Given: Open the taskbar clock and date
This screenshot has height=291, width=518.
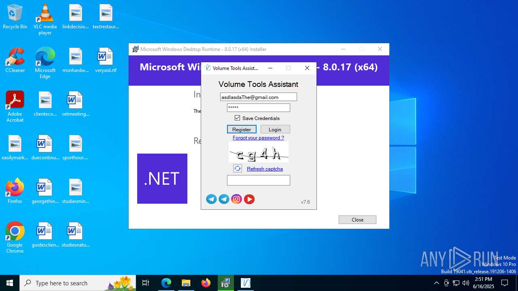Looking at the screenshot, I should pos(484,283).
